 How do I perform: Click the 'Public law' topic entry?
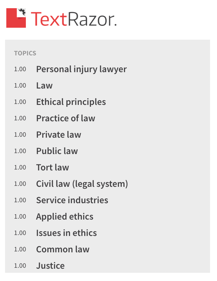(57, 151)
